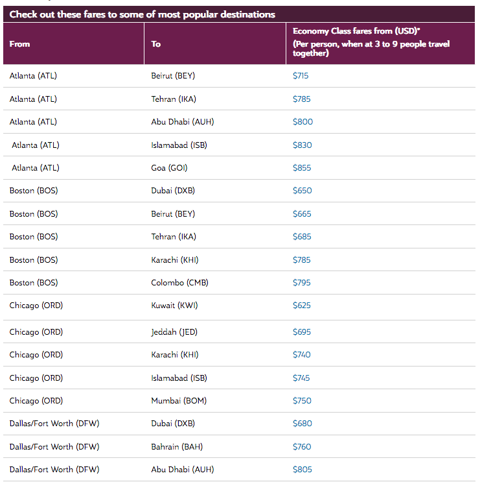
Task: Click the $680 Dallas to Dubai fare
Action: 302,424
